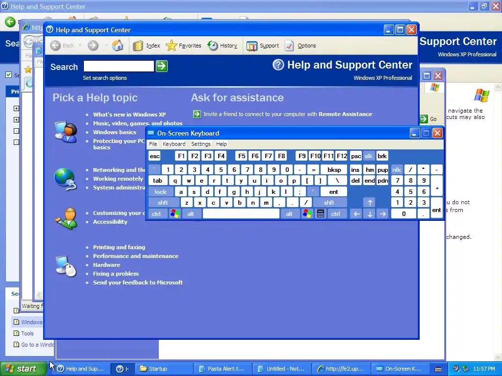The image size is (502, 376).
Task: Click left Windows logo key on-screen
Action: [x=175, y=214]
